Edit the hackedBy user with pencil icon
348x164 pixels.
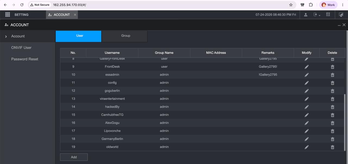(x=307, y=107)
